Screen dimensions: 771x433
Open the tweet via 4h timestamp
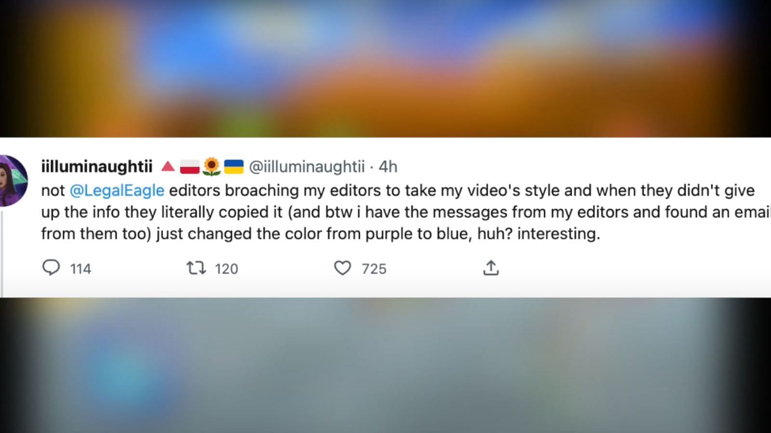pos(388,166)
